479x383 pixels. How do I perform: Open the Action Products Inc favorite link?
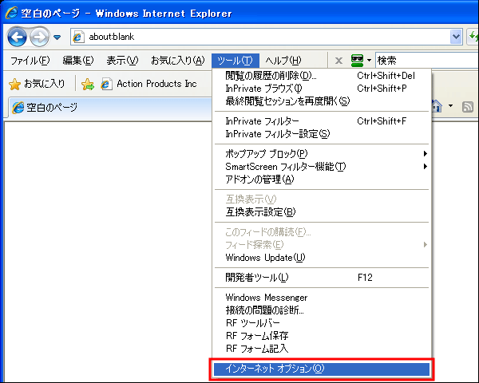148,84
